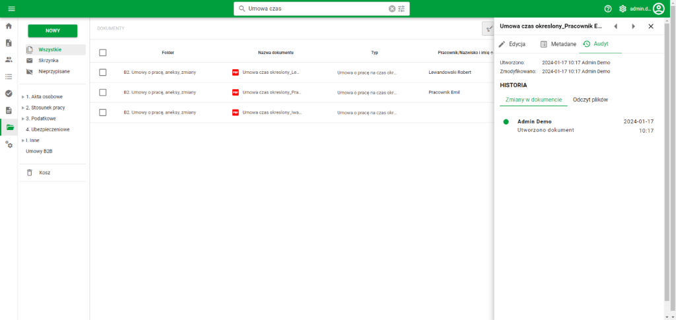Click the green NOWY button

click(x=52, y=30)
